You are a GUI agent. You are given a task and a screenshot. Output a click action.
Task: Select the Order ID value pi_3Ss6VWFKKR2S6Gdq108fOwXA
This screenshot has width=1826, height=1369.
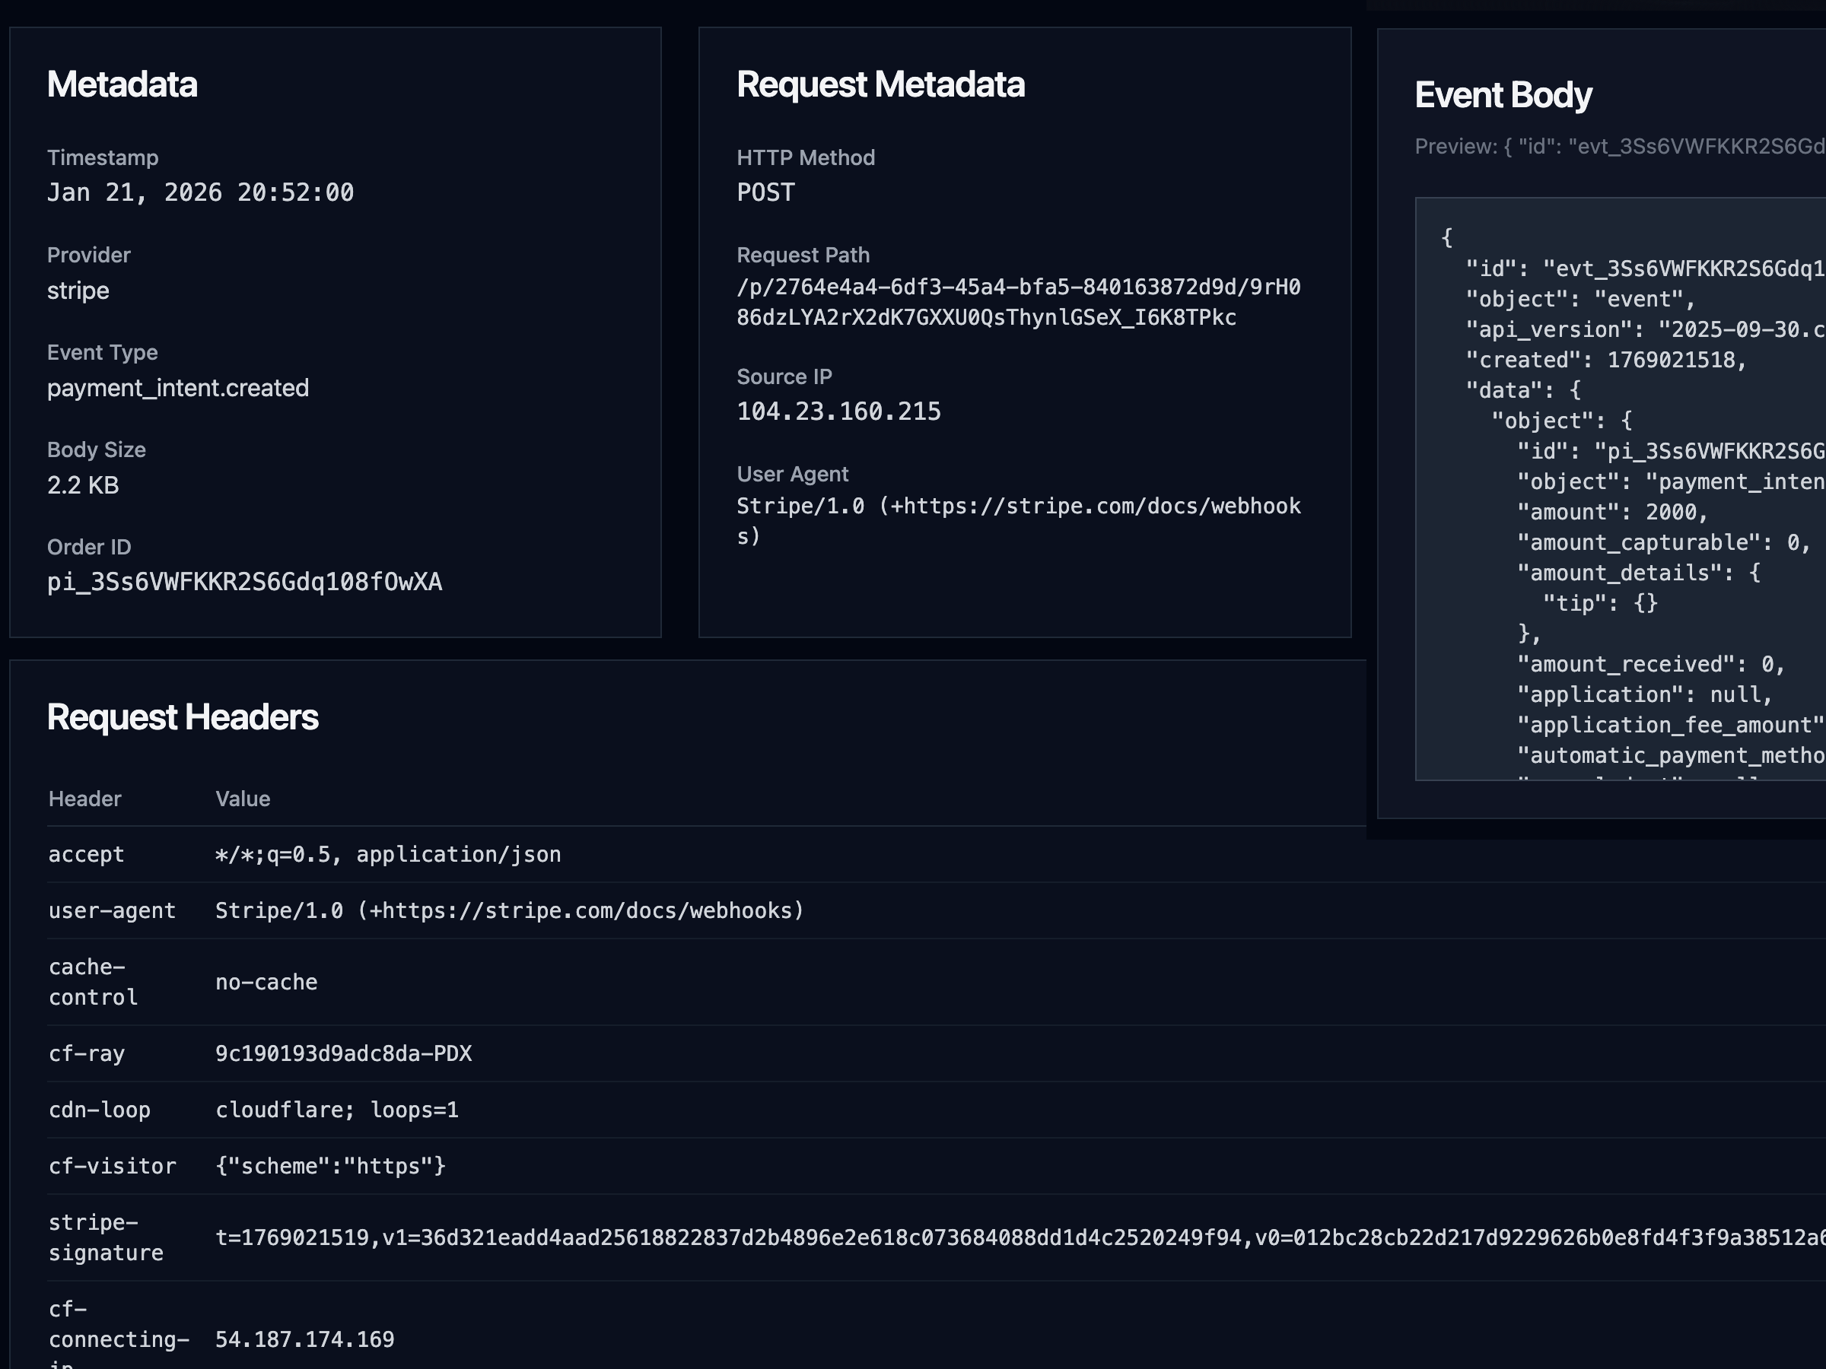click(x=243, y=582)
